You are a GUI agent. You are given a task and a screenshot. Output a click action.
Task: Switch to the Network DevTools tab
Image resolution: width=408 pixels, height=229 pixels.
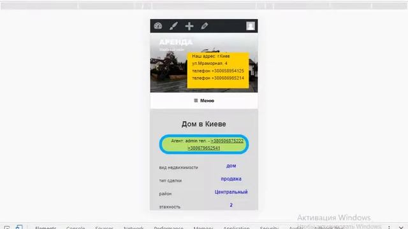134,228
